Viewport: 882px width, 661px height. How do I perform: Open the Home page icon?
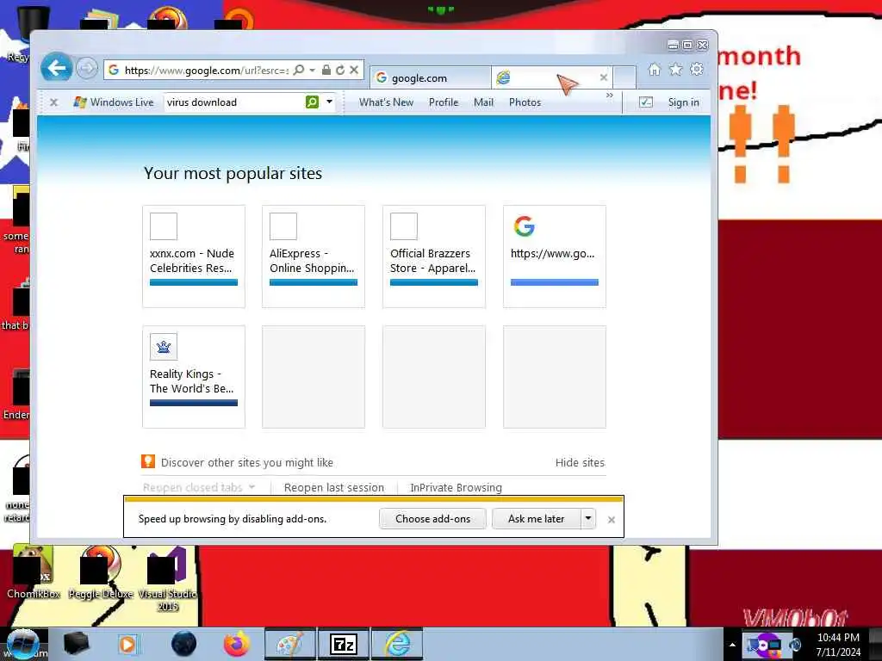[x=655, y=69]
